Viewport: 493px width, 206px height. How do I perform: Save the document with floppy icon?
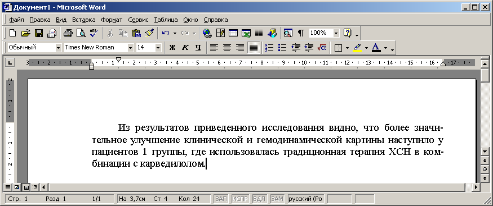pos(39,33)
